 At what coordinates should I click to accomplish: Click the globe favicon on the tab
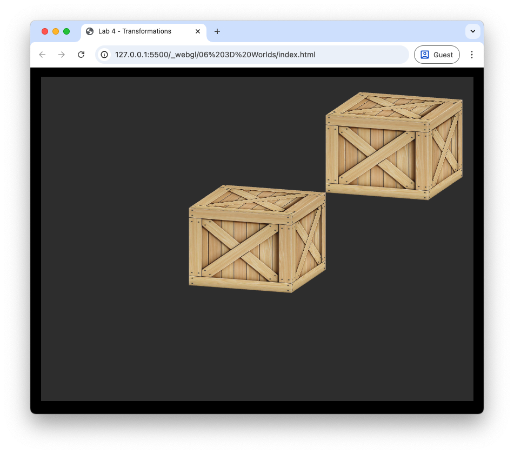[x=90, y=31]
